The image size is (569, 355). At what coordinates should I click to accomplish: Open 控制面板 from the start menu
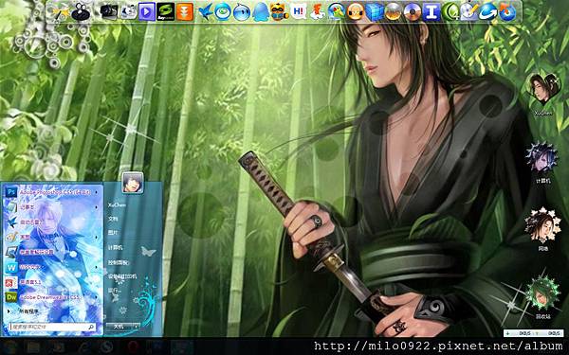click(119, 262)
